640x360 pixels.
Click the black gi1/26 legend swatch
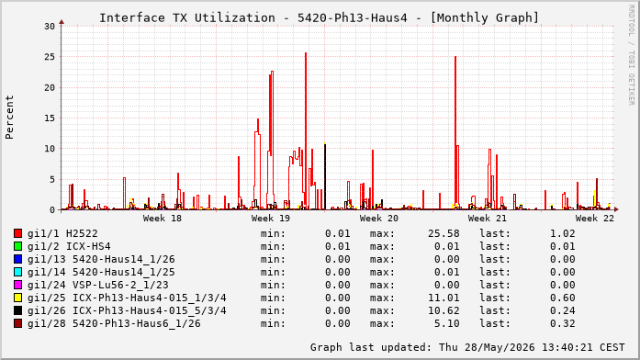(x=17, y=310)
